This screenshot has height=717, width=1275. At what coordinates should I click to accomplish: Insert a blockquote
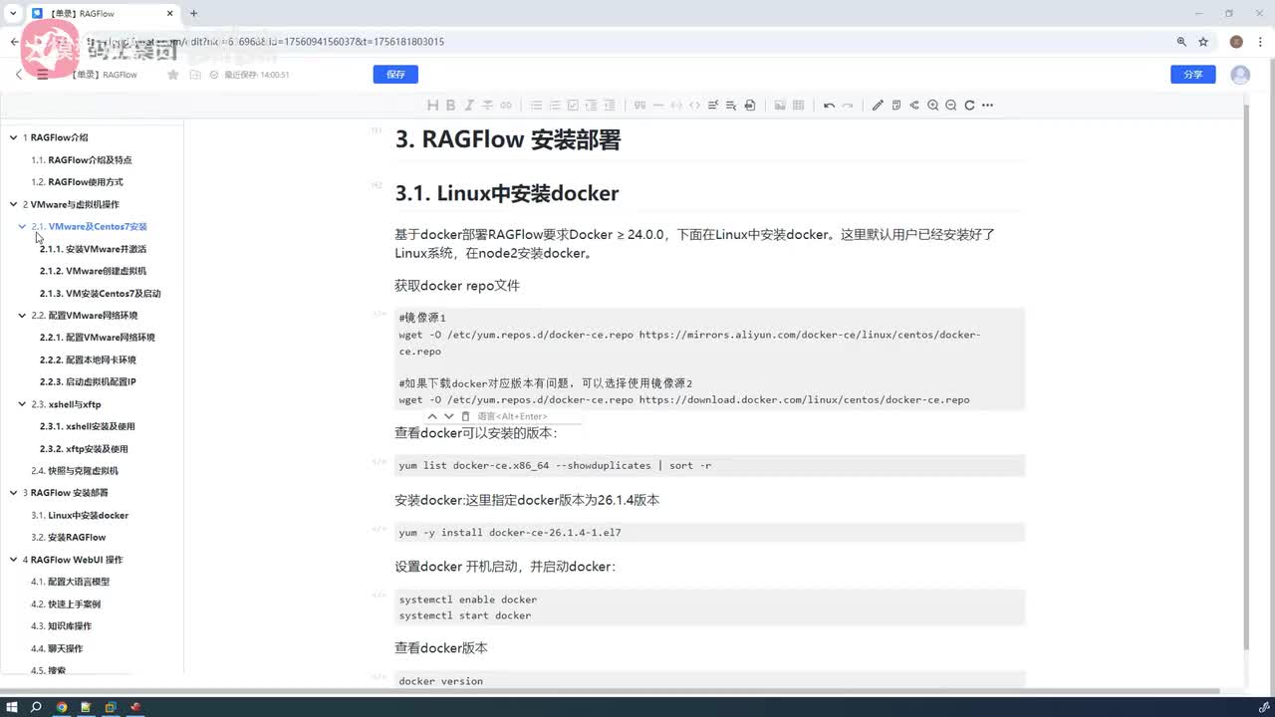coord(639,105)
